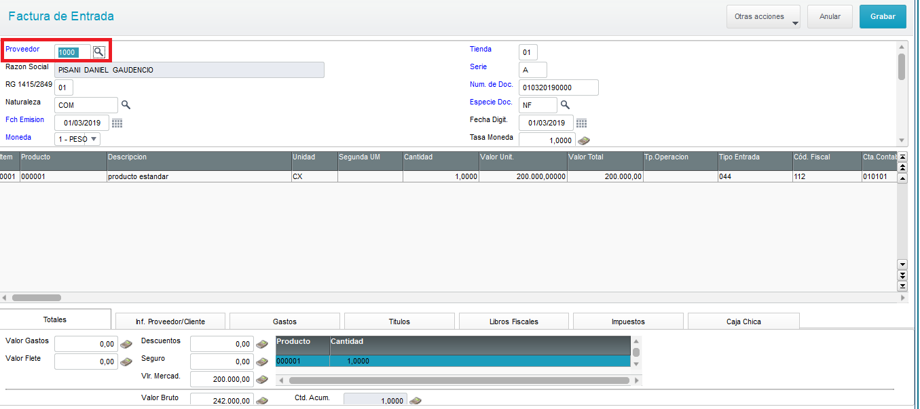Open the Seguro calculator icon

(x=261, y=362)
